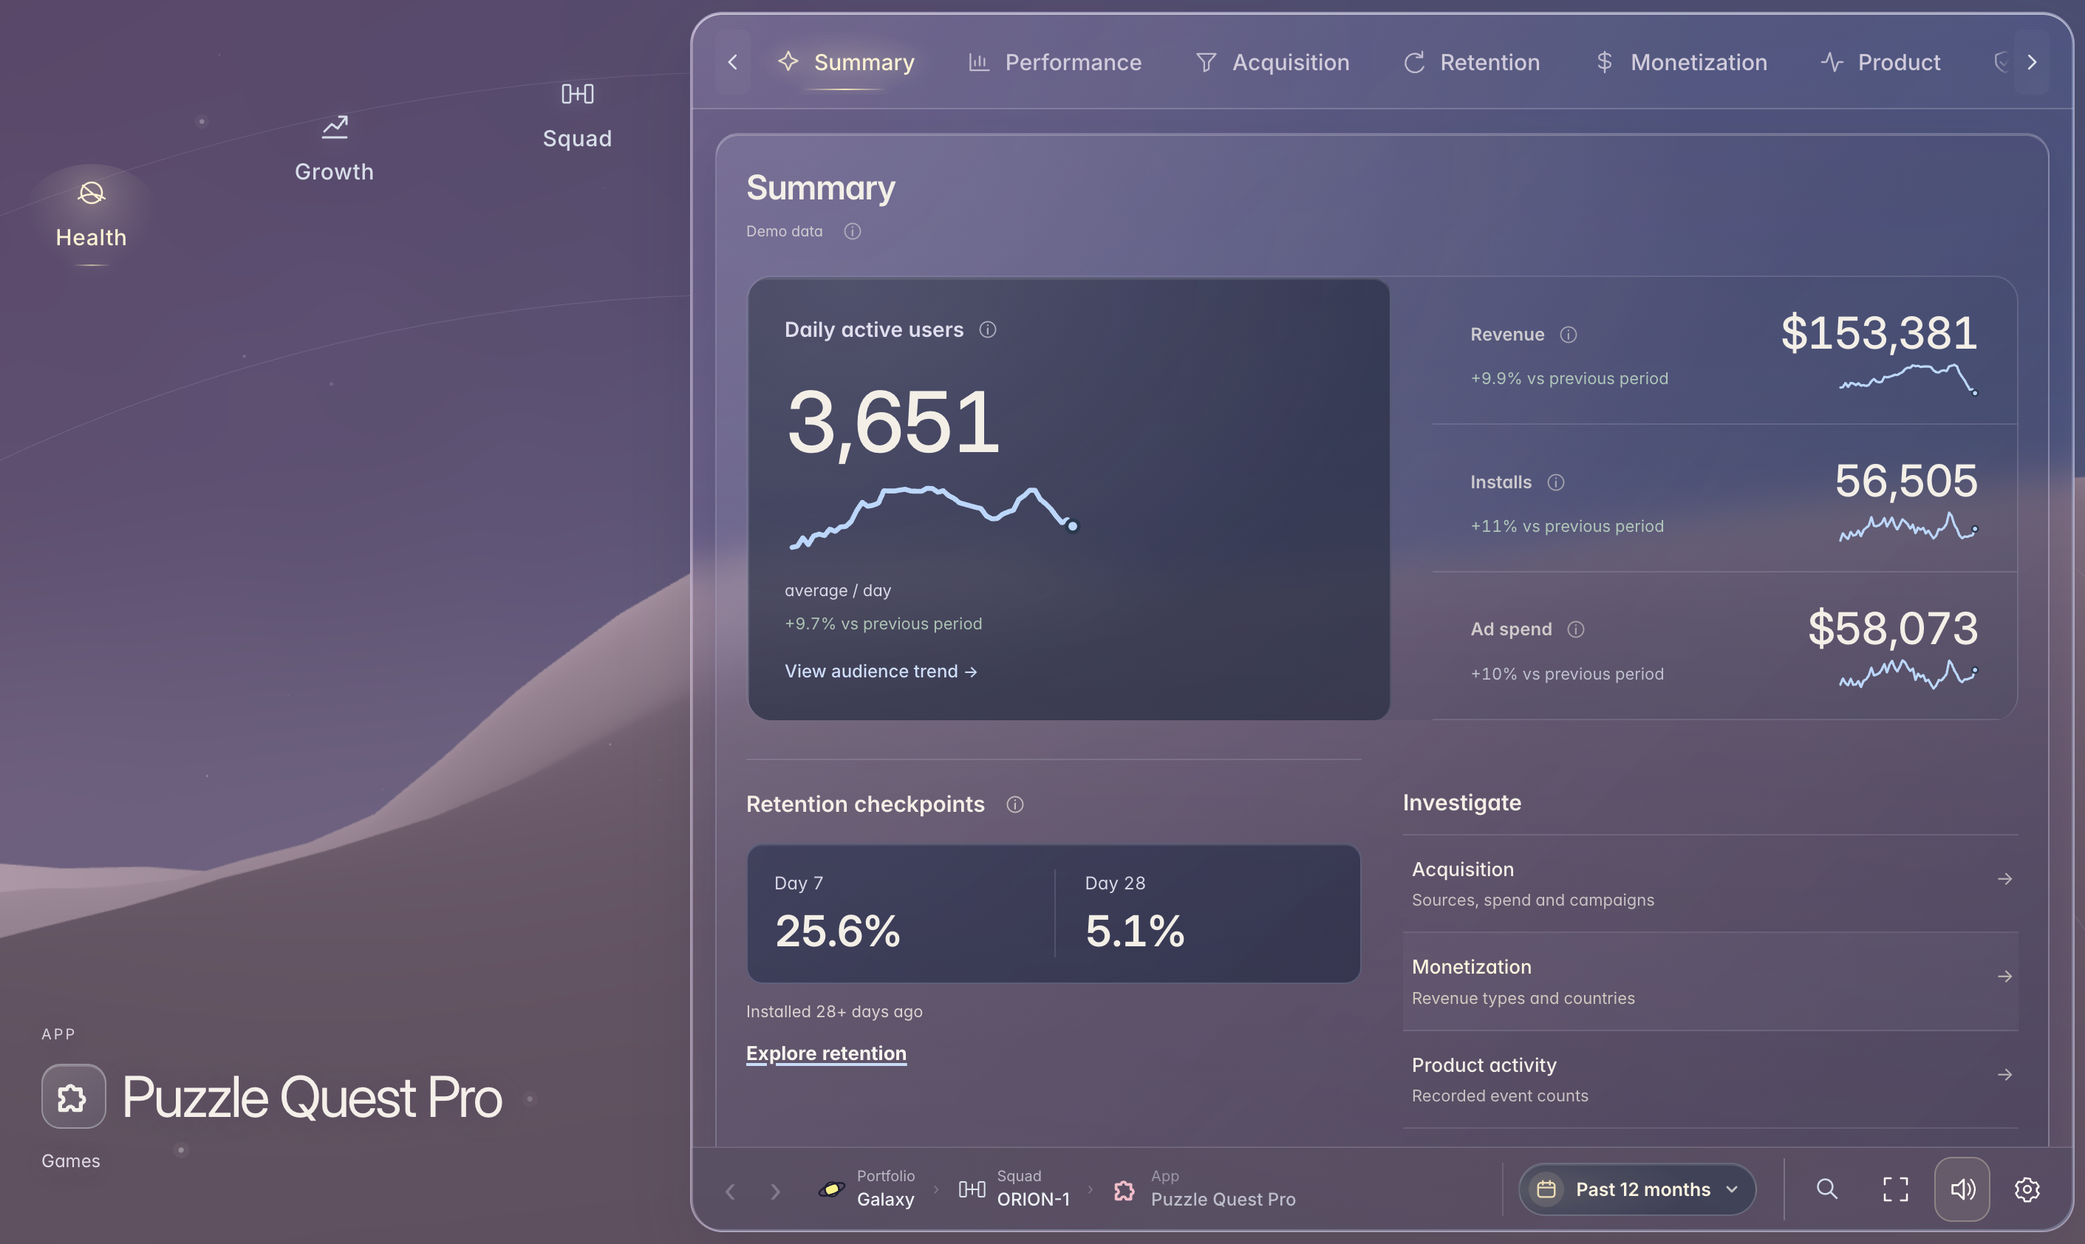Open settings gear in bottom bar

click(2027, 1189)
